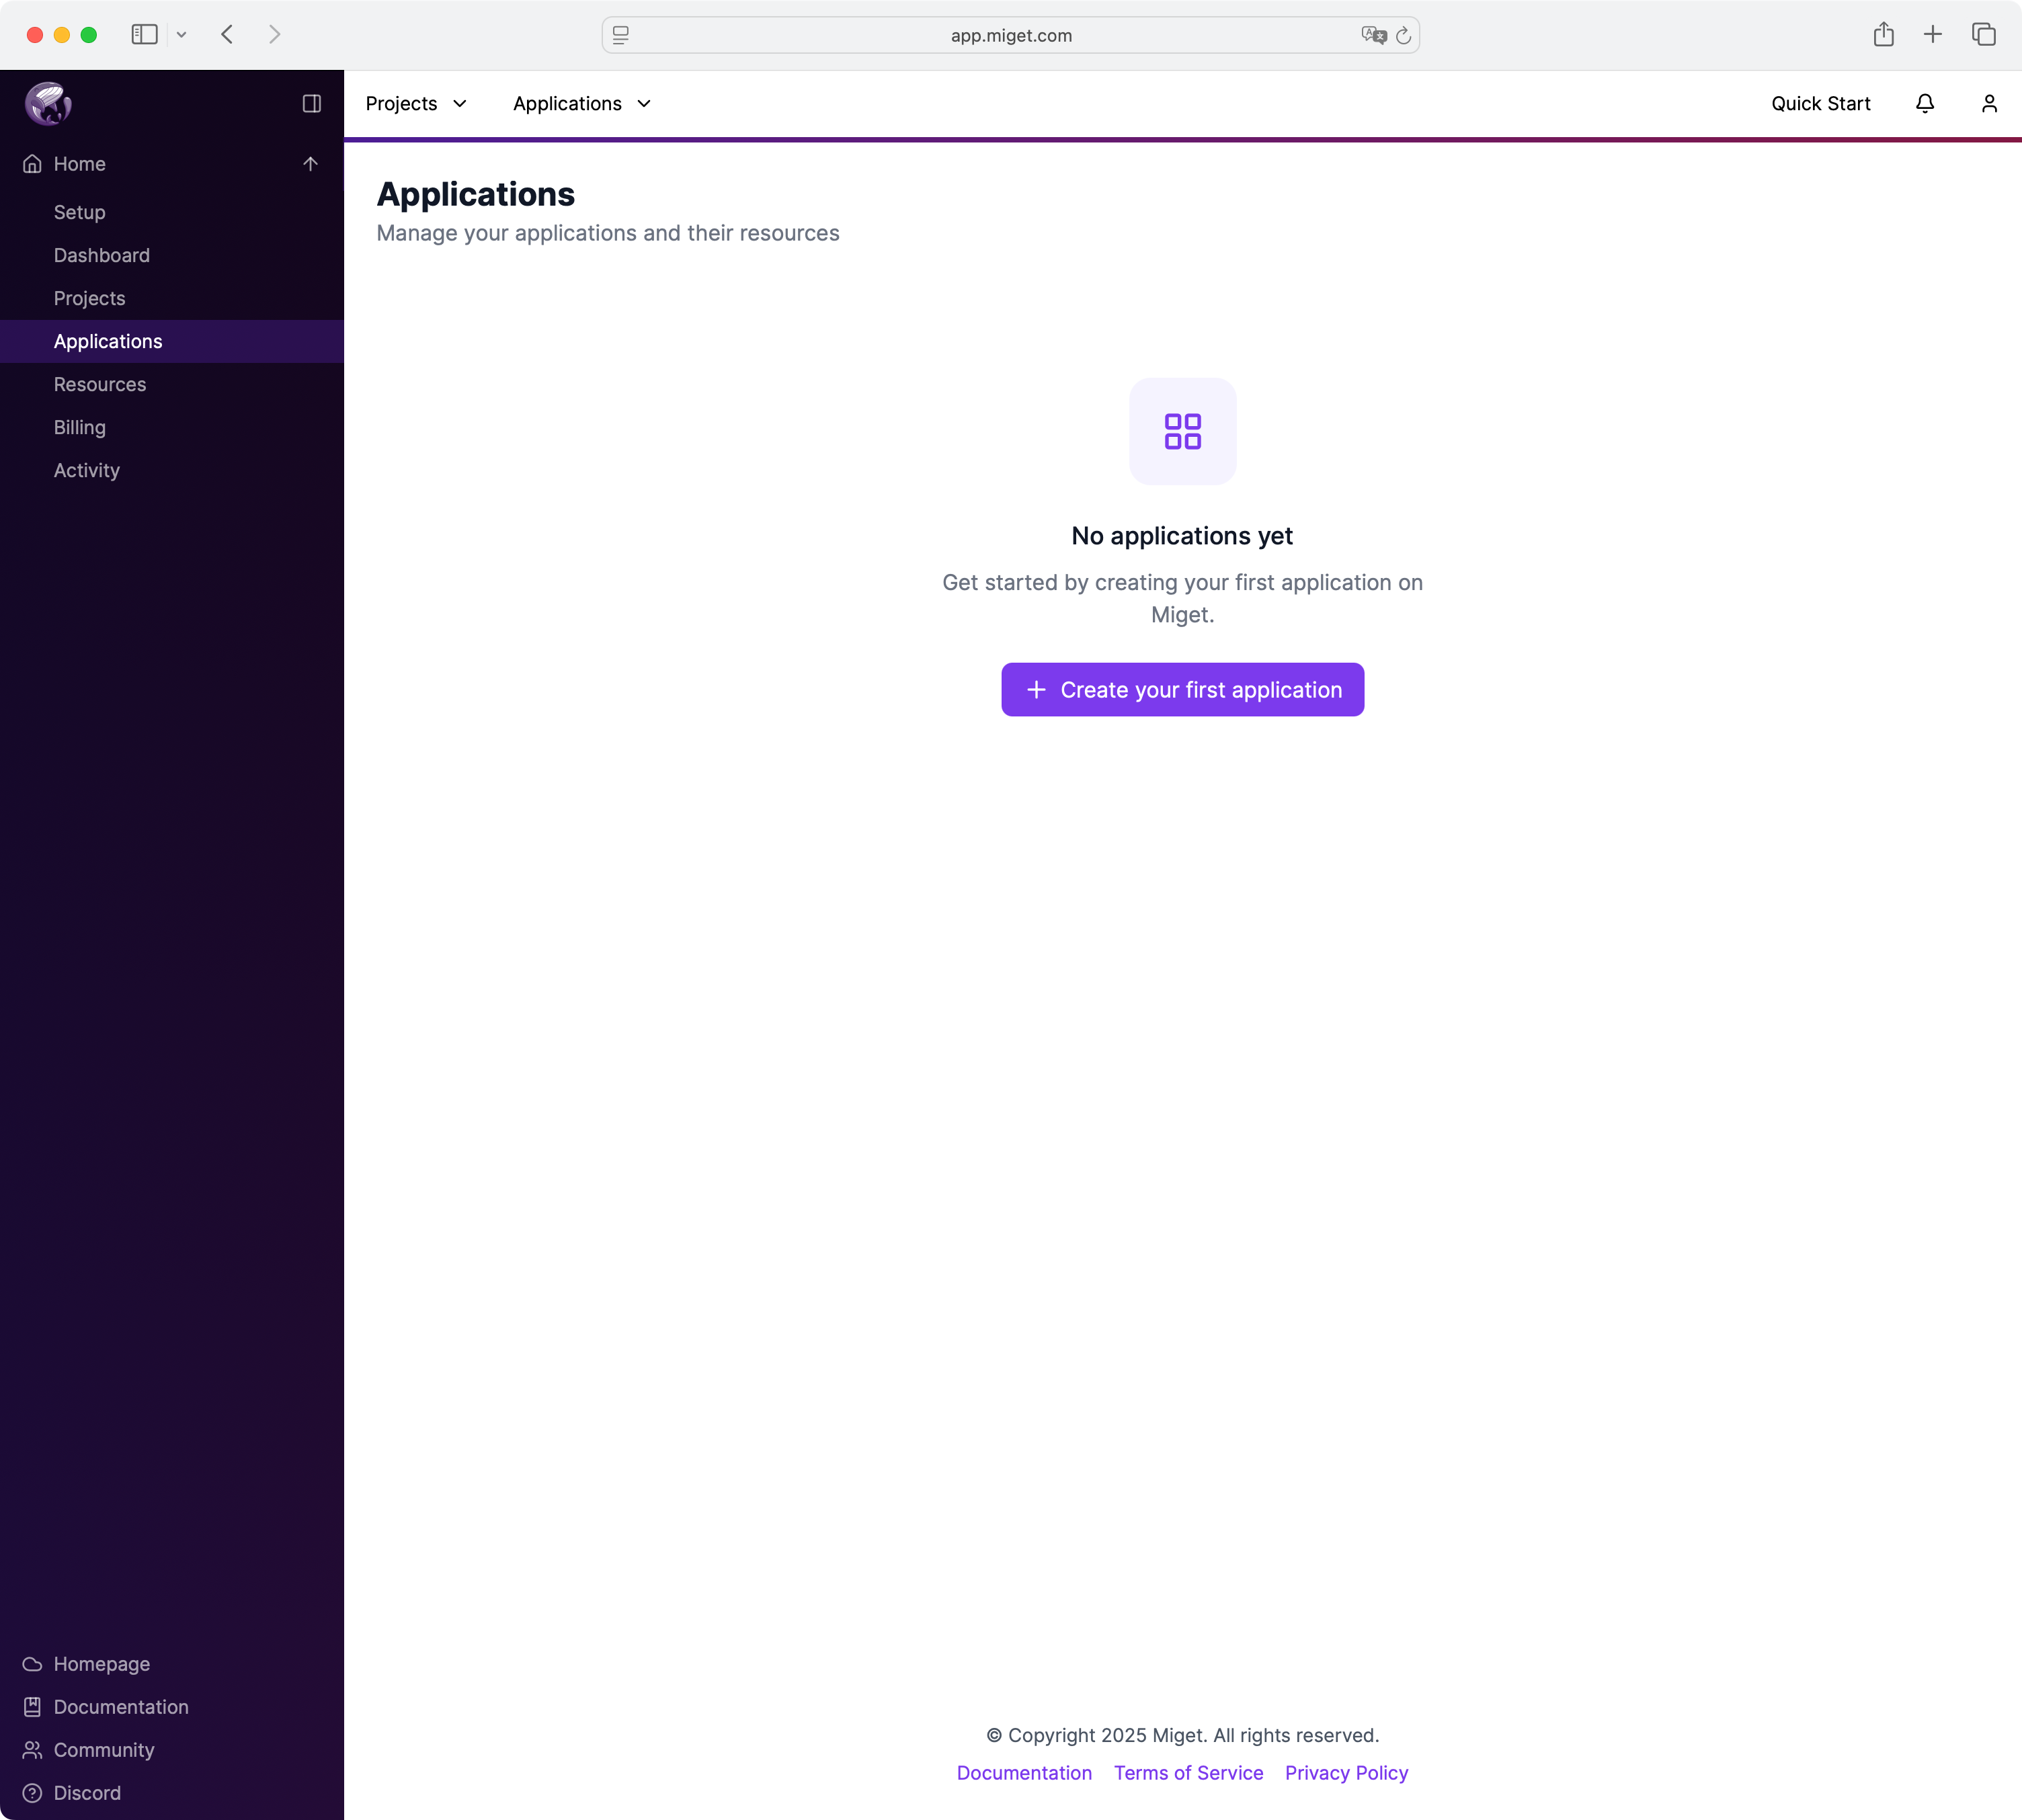Open page settings icon in address bar
The height and width of the screenshot is (1820, 2022).
point(621,35)
